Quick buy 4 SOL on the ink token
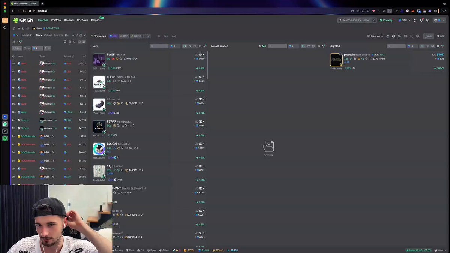 pos(201,113)
